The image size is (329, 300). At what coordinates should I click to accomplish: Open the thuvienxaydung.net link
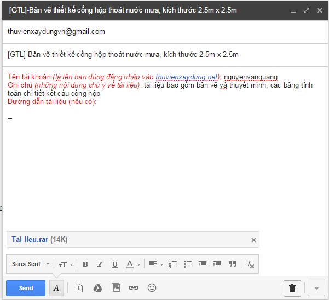(187, 77)
